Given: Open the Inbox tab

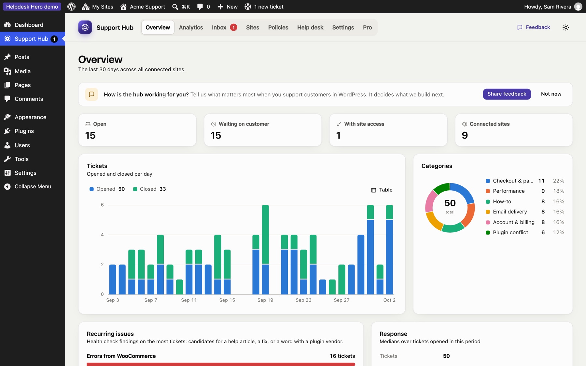Looking at the screenshot, I should [x=224, y=27].
